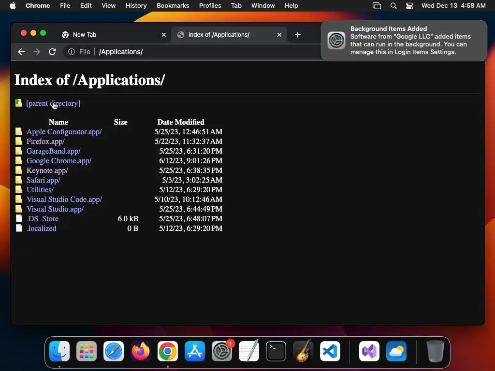Open the Bookmarks menu
Image resolution: width=495 pixels, height=371 pixels.
tap(173, 6)
